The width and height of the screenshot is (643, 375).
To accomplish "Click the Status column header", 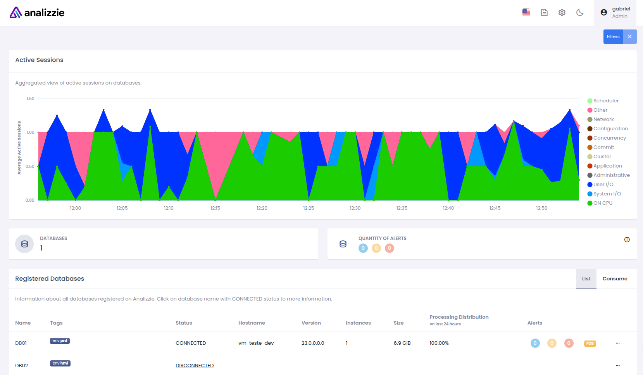I will (x=184, y=323).
